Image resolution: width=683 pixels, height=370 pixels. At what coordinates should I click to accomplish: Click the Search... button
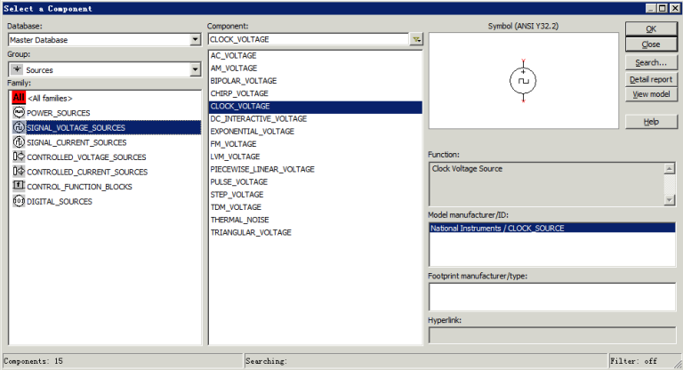[x=651, y=62]
